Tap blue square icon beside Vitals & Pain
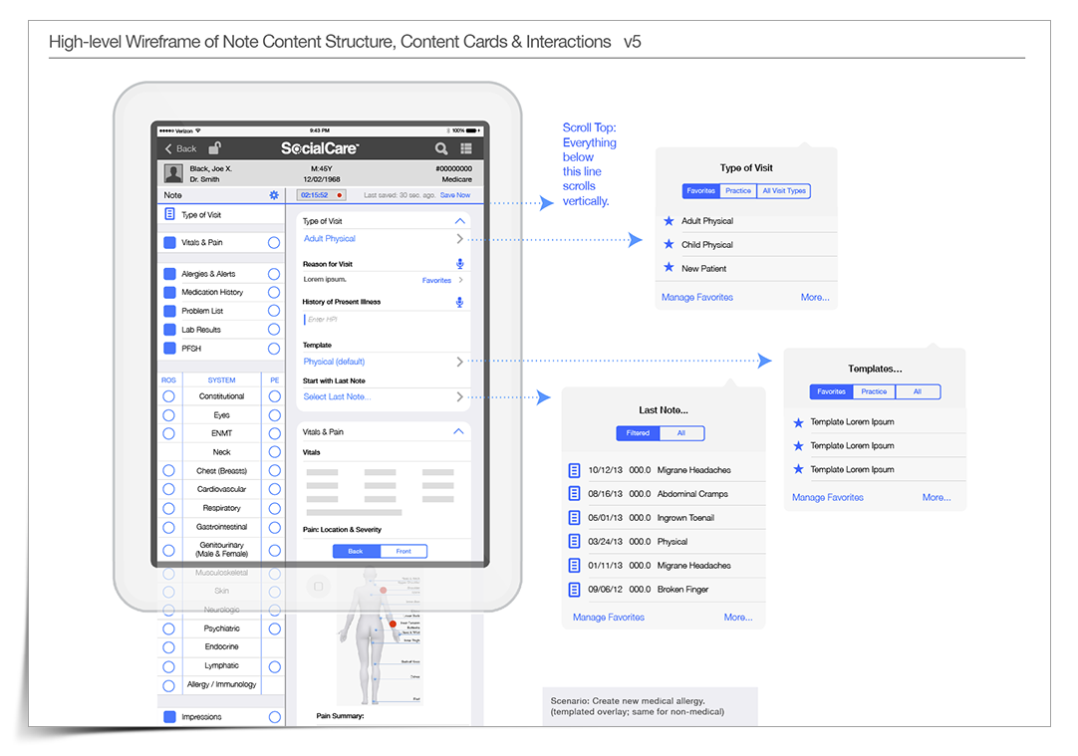This screenshot has width=1078, height=756. pyautogui.click(x=169, y=243)
